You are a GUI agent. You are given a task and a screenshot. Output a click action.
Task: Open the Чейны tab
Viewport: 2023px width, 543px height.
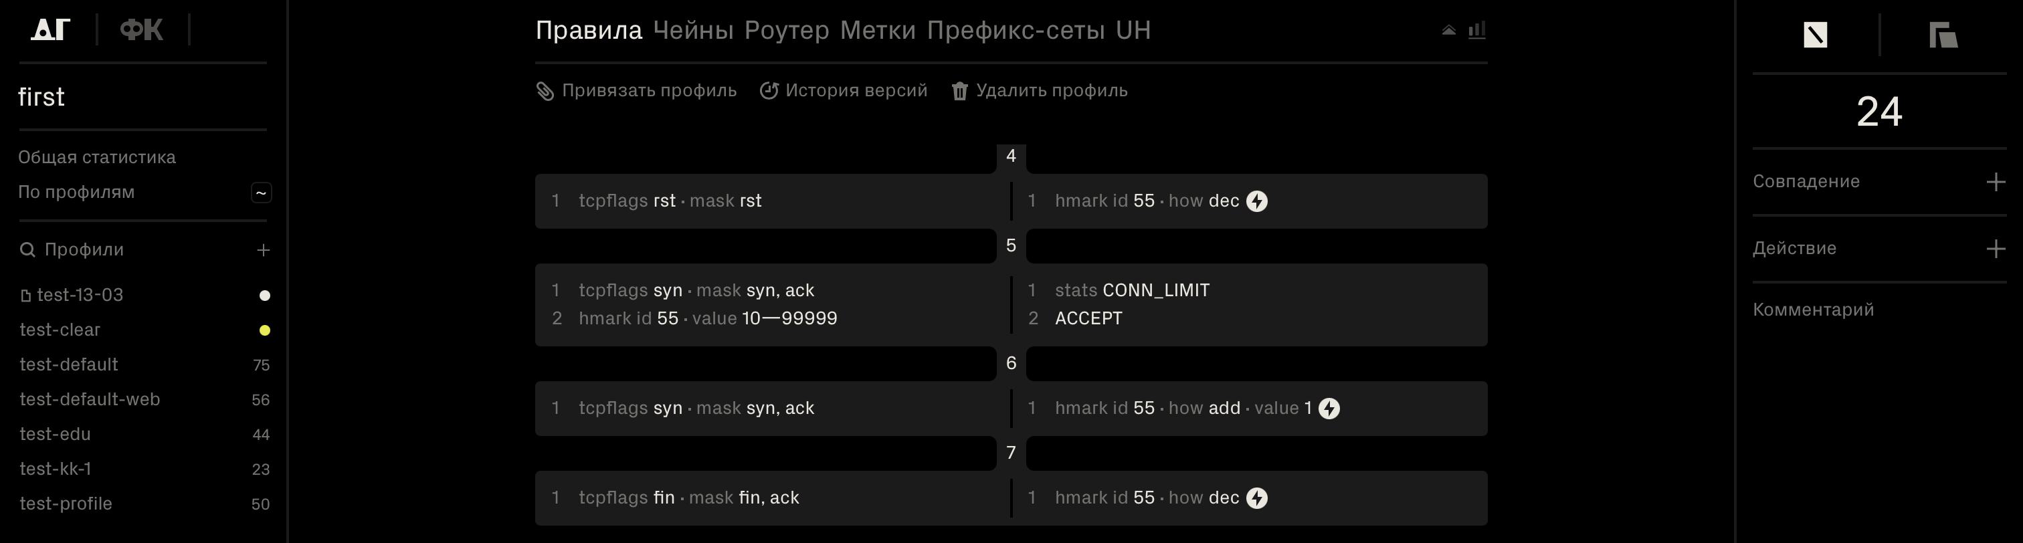[x=692, y=31]
